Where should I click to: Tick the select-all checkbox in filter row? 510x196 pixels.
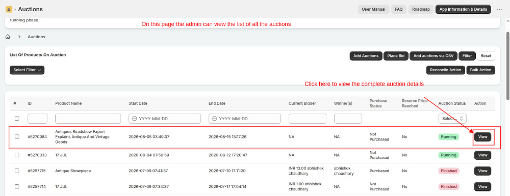pos(17,119)
